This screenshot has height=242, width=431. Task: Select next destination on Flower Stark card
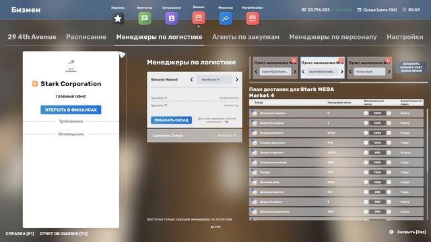pyautogui.click(x=389, y=72)
